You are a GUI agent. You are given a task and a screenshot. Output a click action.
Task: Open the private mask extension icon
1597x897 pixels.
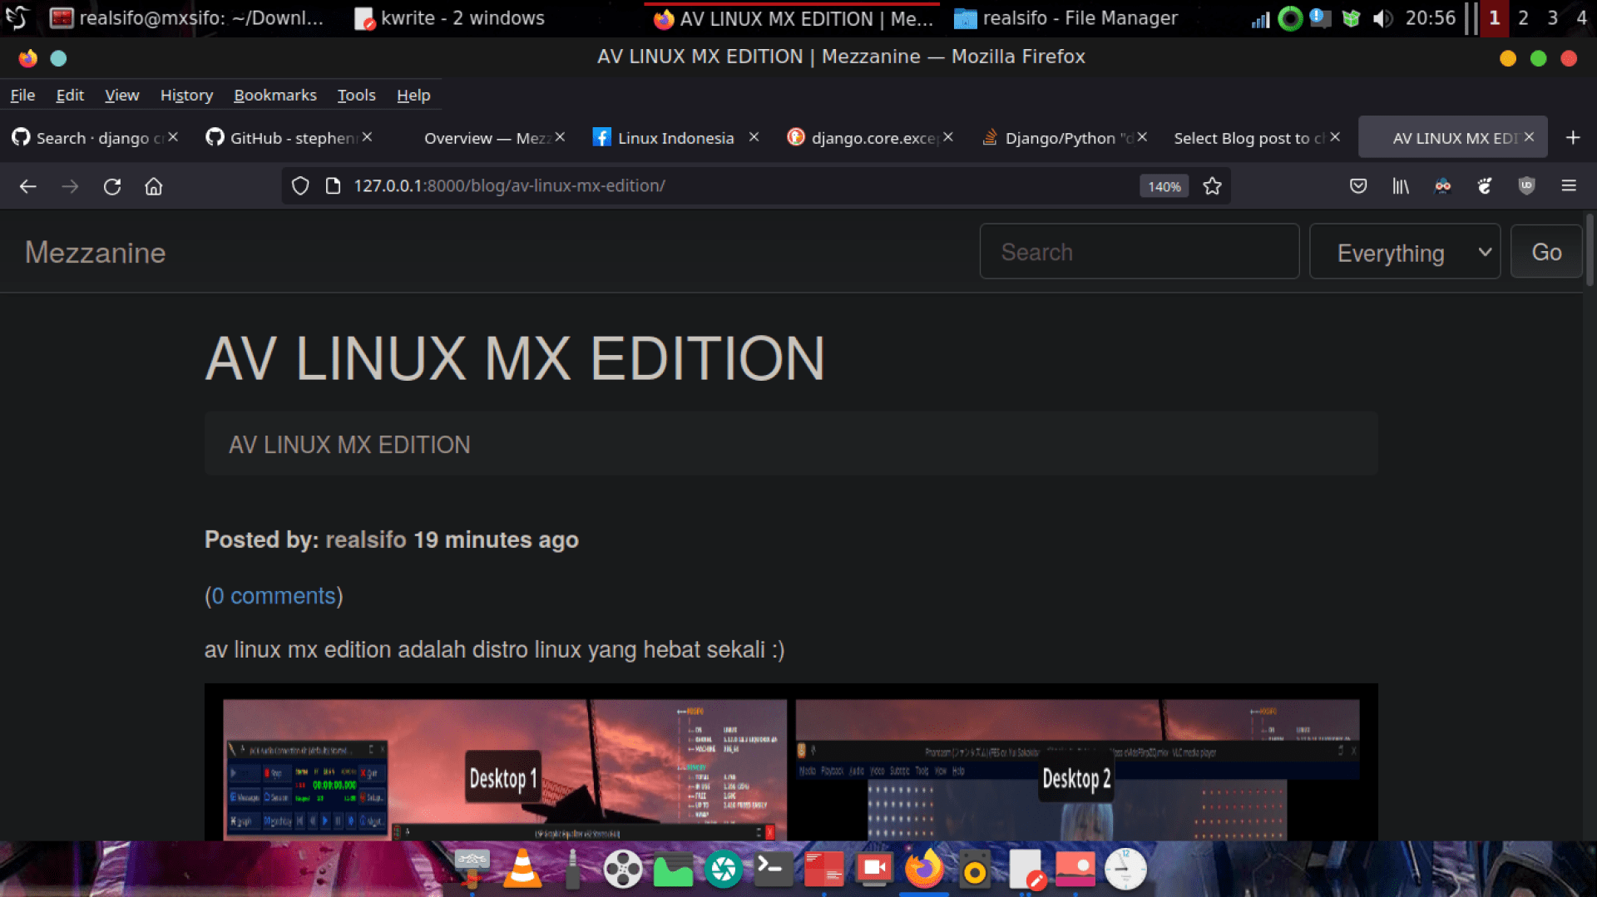(1443, 186)
